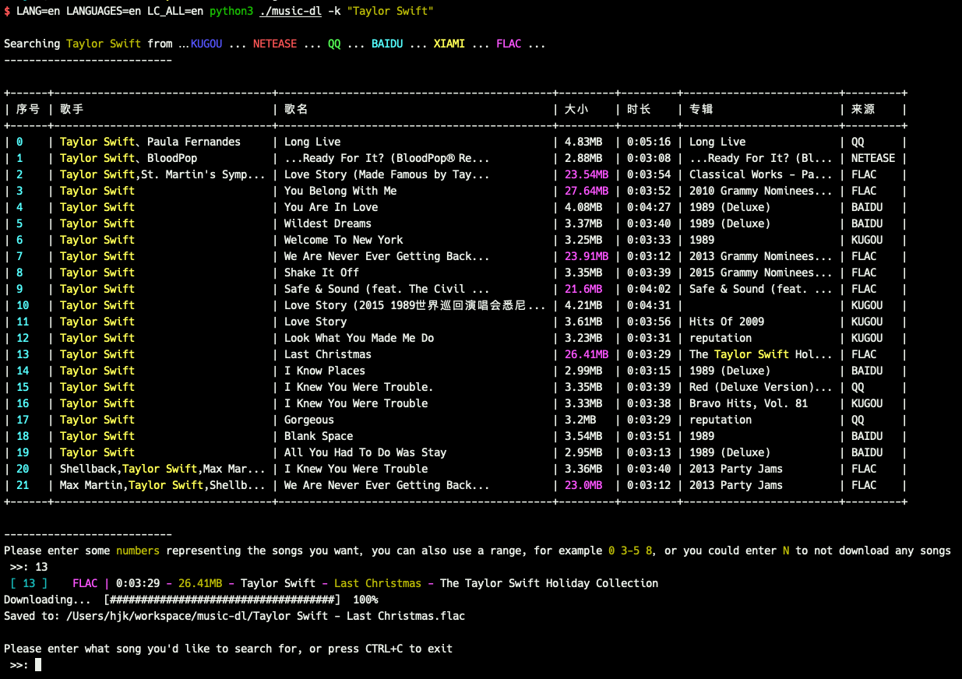Click the duration 0:04:27
Viewport: 962px width, 679px height.
(x=649, y=207)
